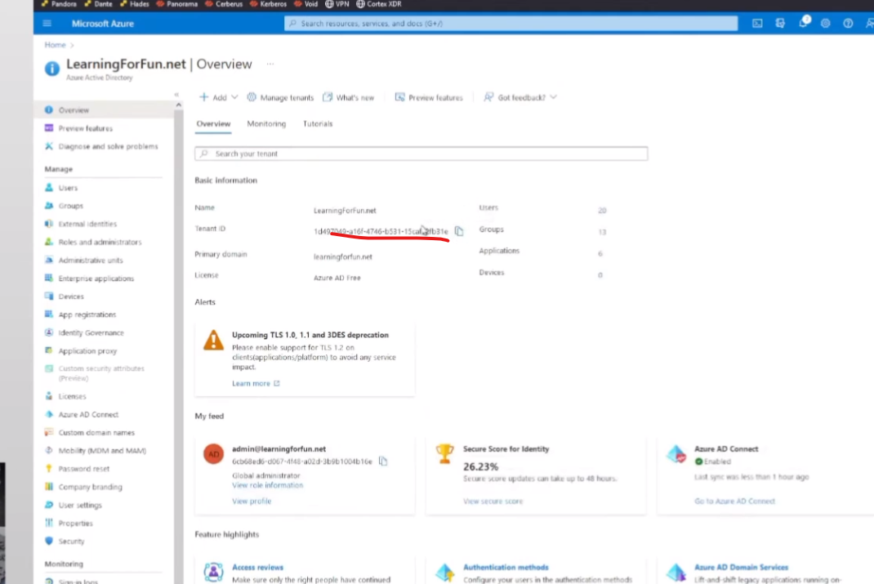
Task: Click the Groups sidebar icon
Action: pos(49,206)
